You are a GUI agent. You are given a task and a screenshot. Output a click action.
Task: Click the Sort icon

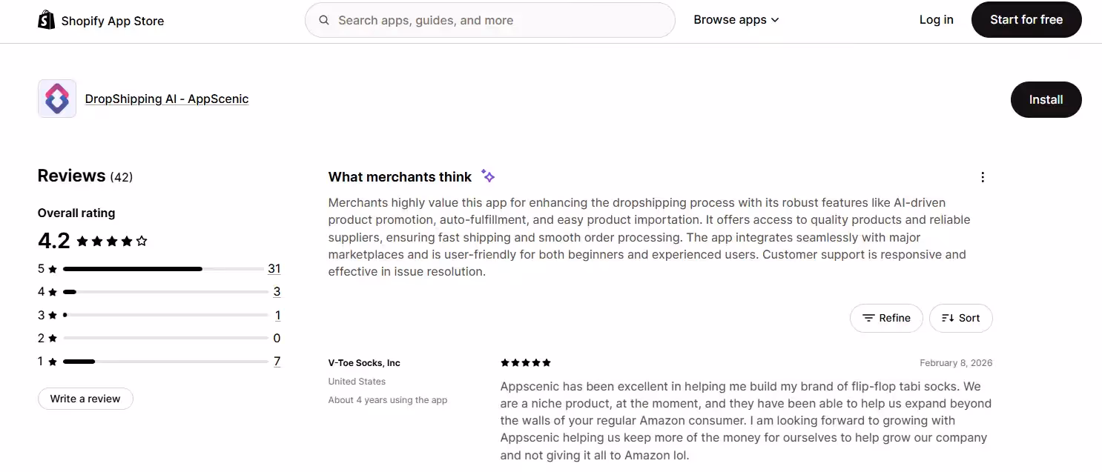point(948,317)
